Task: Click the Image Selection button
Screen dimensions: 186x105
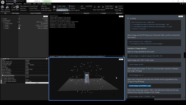Action: (x=45, y=8)
